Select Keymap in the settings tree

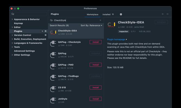click(18, 23)
